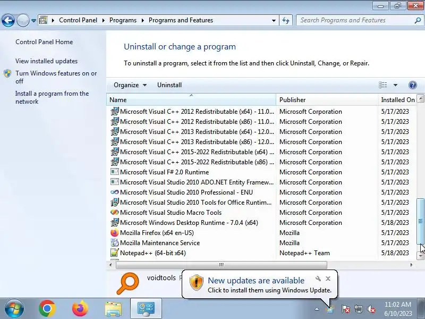
Task: Select Visual Studio 2010 Professional infinity icon
Action: point(115,192)
